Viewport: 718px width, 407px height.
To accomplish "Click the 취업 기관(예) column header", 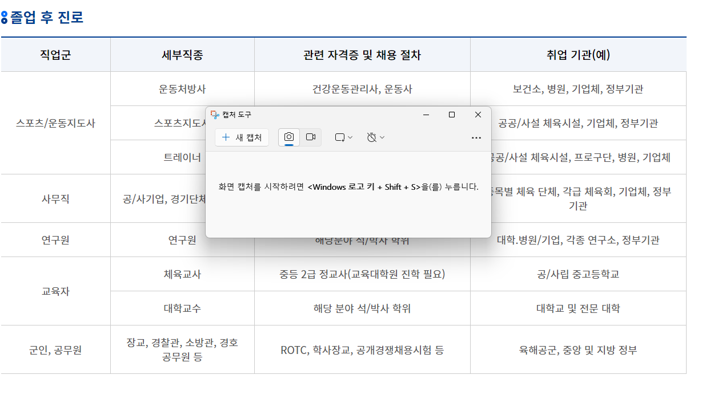I will click(578, 55).
